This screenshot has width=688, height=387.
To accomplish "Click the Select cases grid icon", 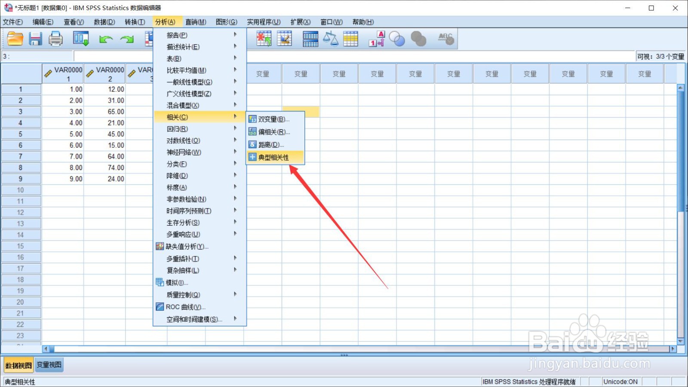I will coord(350,39).
